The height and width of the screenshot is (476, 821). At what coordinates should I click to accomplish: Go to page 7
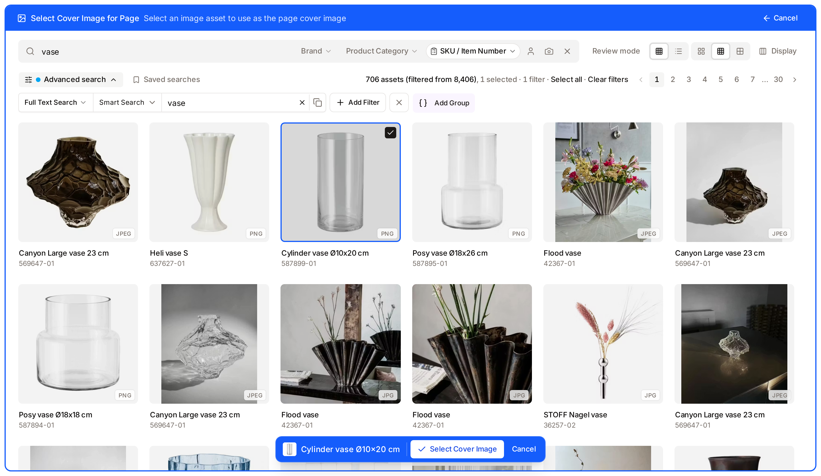coord(752,79)
